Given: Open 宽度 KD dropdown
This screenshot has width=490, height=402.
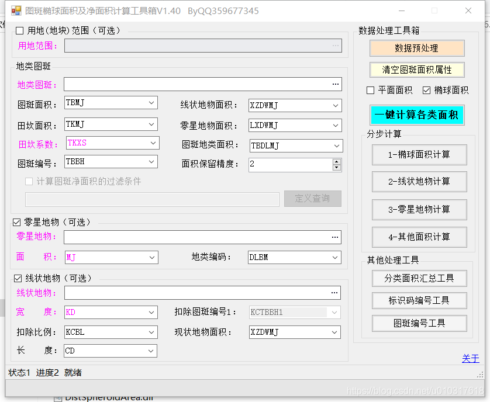Looking at the screenshot, I should [x=151, y=313].
